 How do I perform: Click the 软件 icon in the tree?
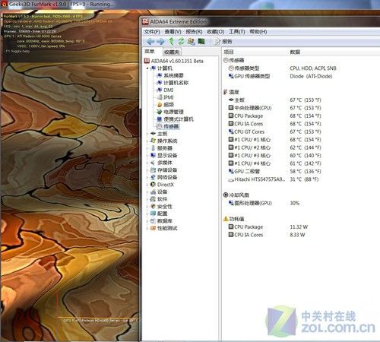click(153, 199)
